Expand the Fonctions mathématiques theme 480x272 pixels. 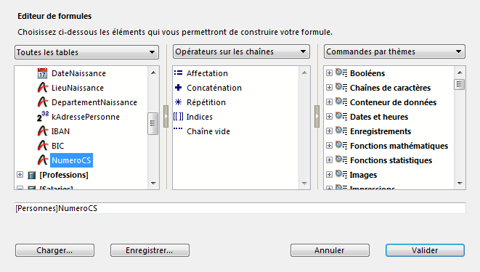click(329, 146)
